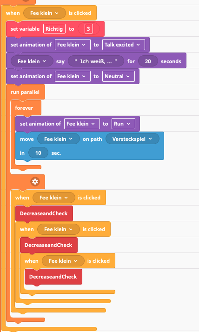Open the Verstecksspiel path dropdown
This screenshot has width=199, height=332.
point(133,139)
